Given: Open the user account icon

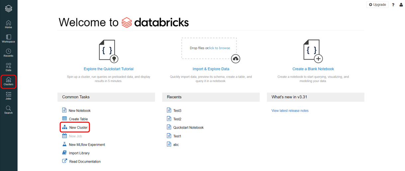Looking at the screenshot, I should (x=401, y=5).
